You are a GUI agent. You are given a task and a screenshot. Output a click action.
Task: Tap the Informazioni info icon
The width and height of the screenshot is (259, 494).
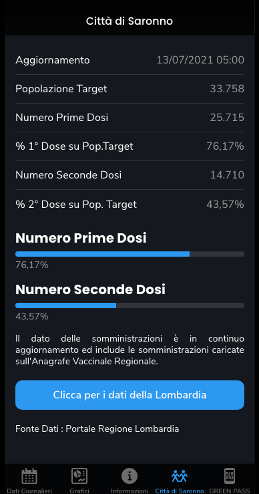[x=129, y=476]
